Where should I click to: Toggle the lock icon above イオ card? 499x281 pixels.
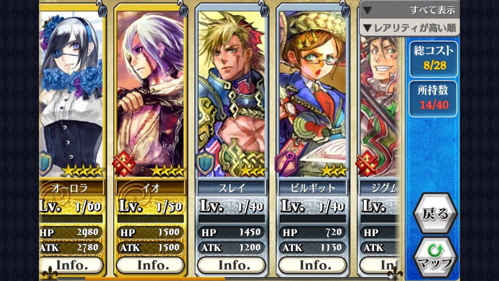click(x=182, y=8)
